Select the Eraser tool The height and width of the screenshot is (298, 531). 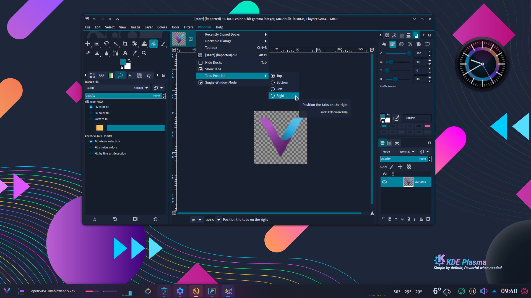88,53
